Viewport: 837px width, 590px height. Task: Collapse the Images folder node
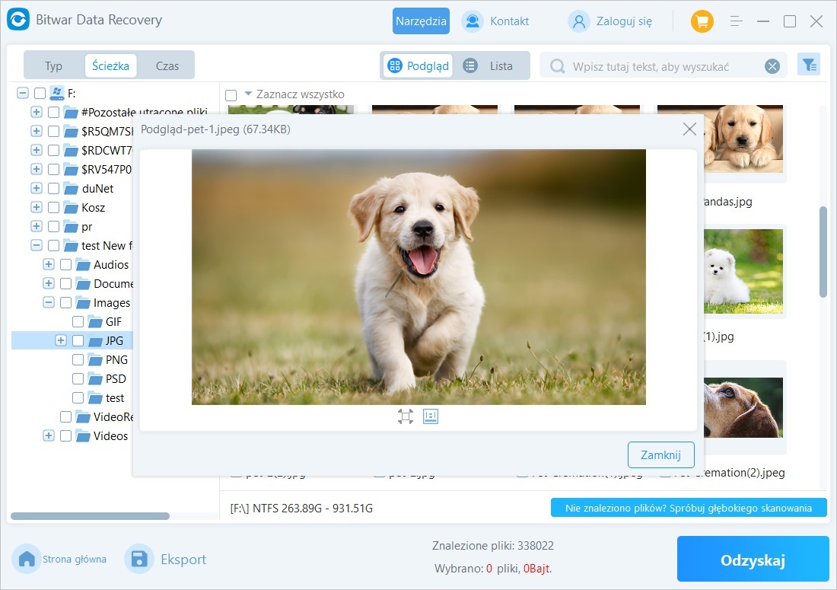point(49,303)
